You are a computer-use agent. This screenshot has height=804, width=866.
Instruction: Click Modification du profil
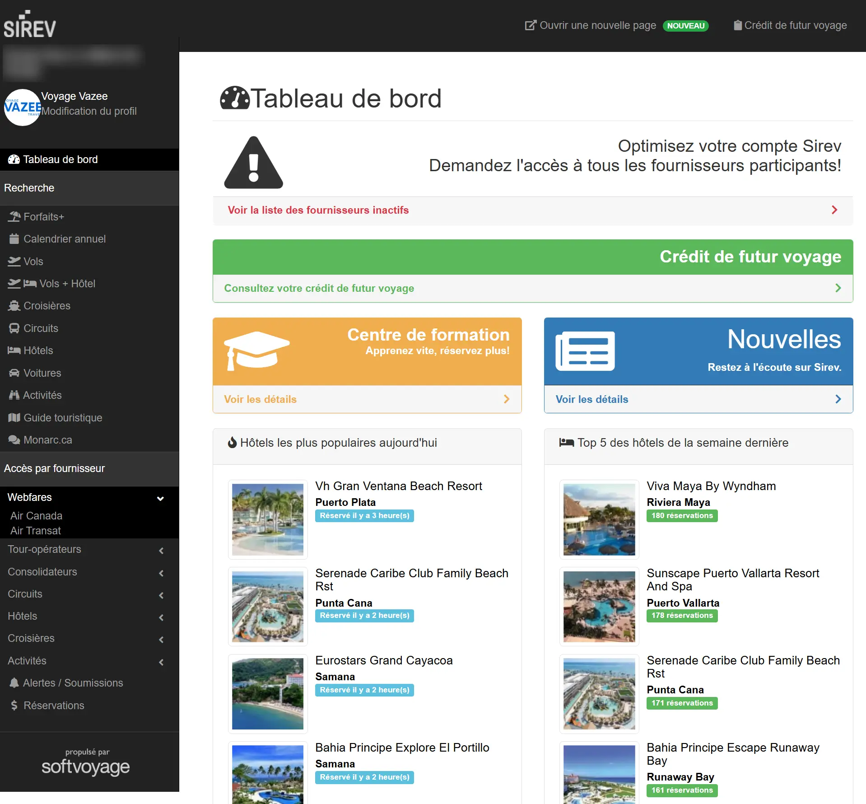click(x=89, y=111)
